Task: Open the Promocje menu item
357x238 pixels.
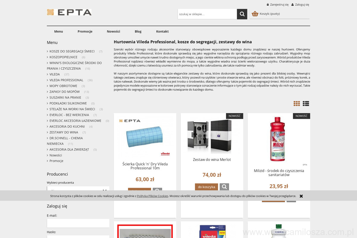Action: click(x=85, y=31)
